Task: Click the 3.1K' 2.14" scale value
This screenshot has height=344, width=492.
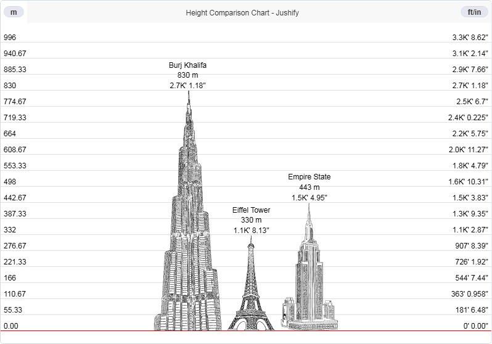Action: 470,54
